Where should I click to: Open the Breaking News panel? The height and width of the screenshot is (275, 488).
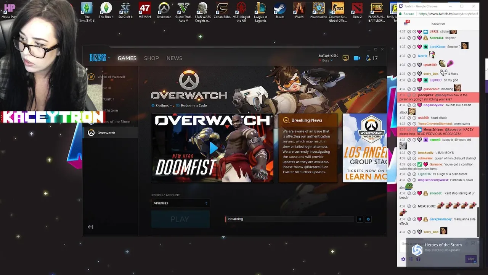[308, 148]
